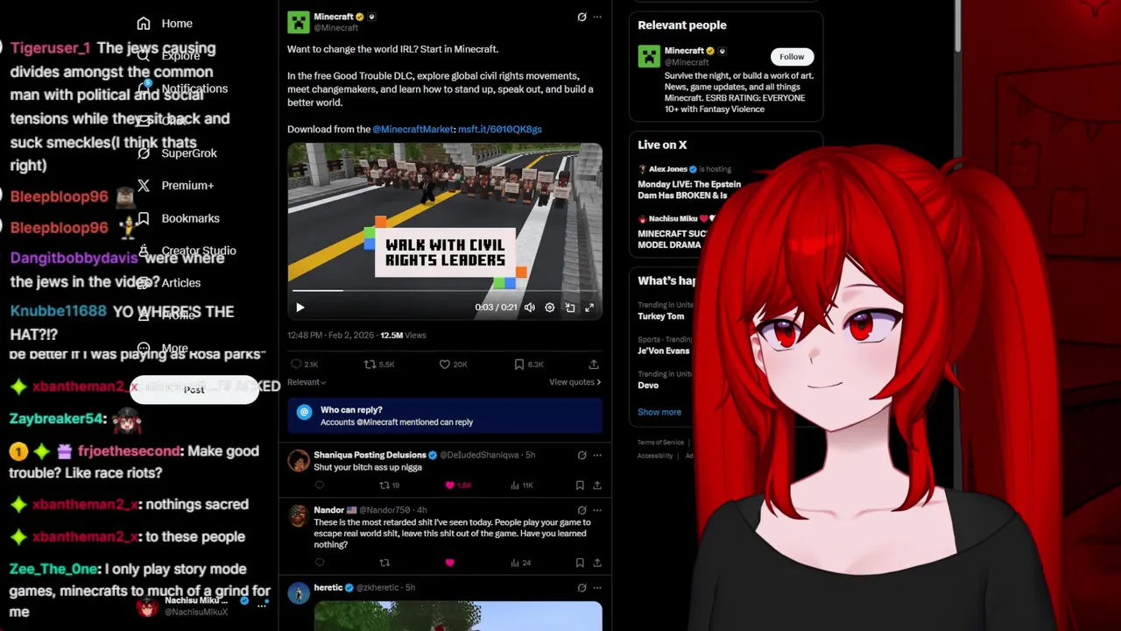1121x631 pixels.
Task: Seek along the video progress bar
Action: [445, 290]
